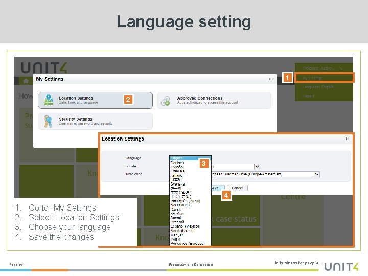This screenshot has height=276, width=368.
Task: Expand the Locale dropdown arrow
Action: tap(257, 167)
